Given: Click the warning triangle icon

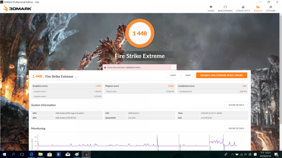Looking at the screenshot, I should (105, 67).
